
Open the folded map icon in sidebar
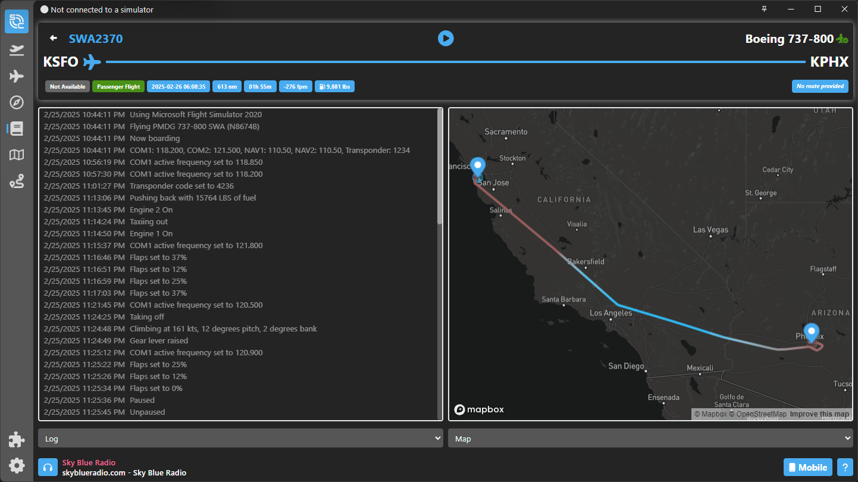click(17, 155)
